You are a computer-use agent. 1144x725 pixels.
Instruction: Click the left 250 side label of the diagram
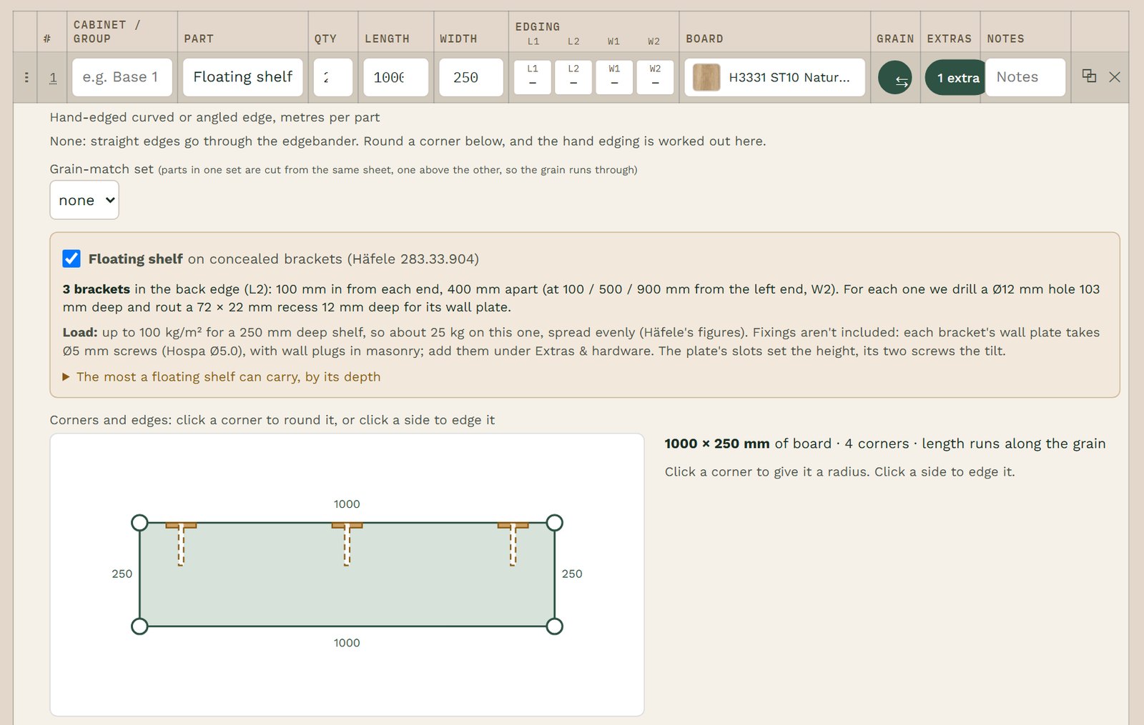pyautogui.click(x=122, y=574)
